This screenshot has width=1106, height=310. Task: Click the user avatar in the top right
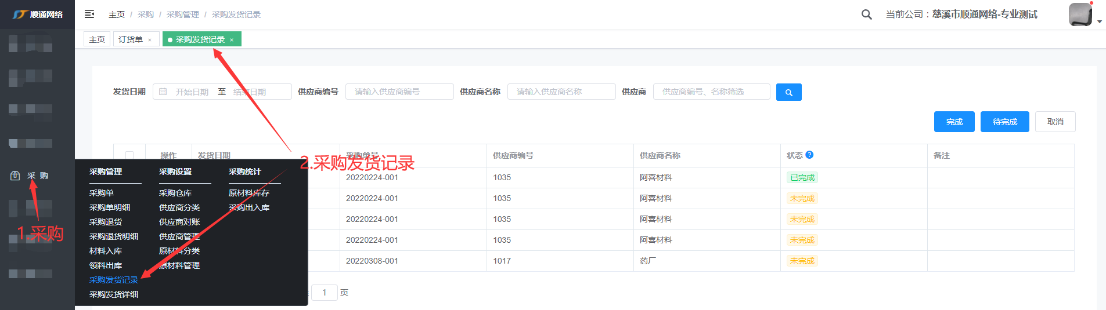(1080, 14)
